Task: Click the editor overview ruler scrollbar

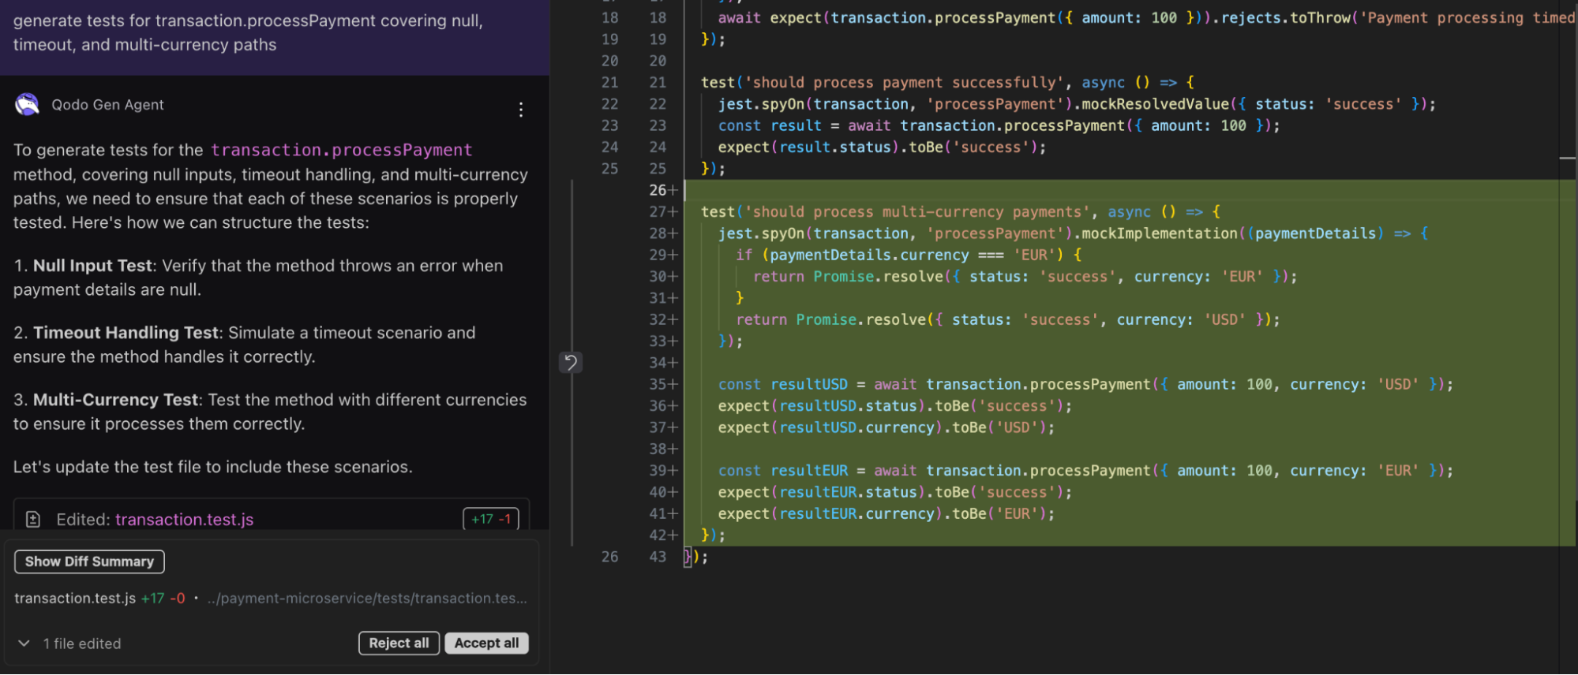Action: pyautogui.click(x=1568, y=337)
